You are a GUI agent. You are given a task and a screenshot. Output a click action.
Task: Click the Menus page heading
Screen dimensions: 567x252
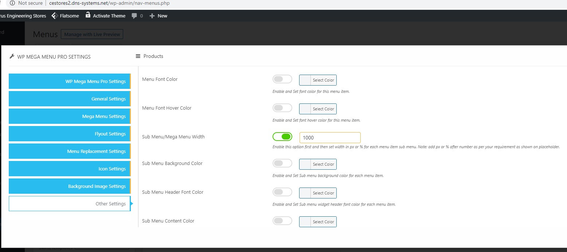click(x=45, y=34)
